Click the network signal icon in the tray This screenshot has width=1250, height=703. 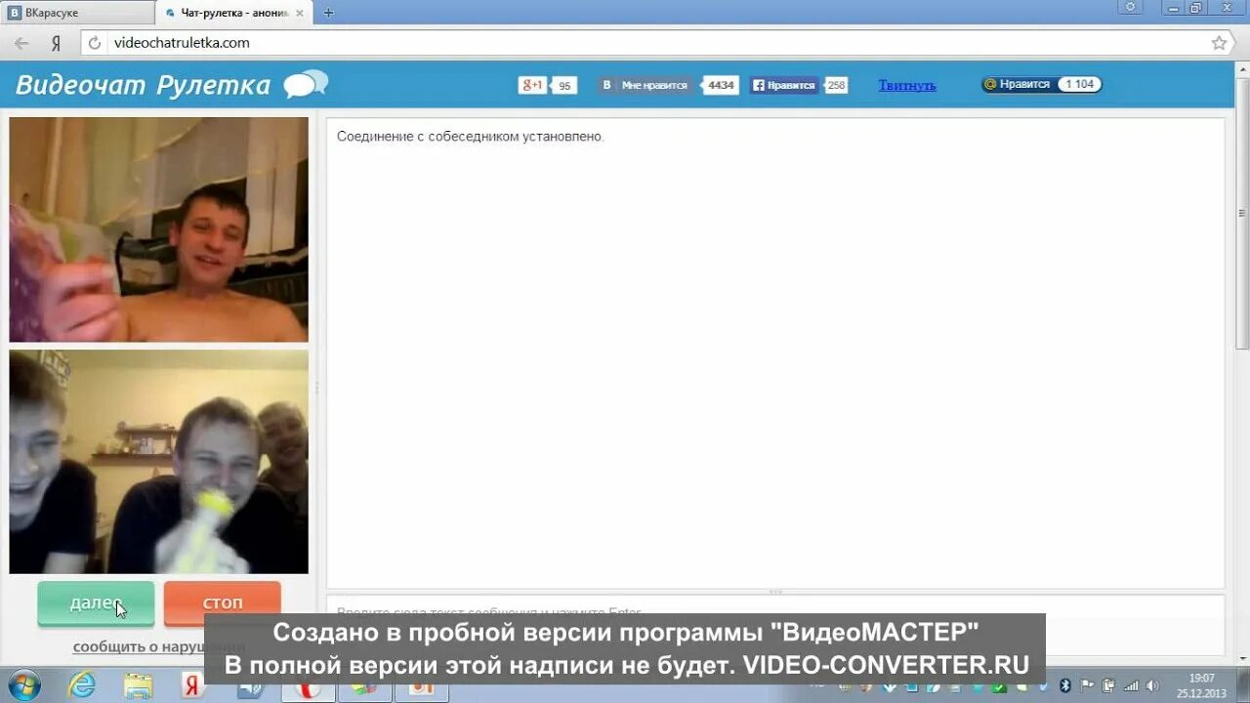[x=1131, y=684]
